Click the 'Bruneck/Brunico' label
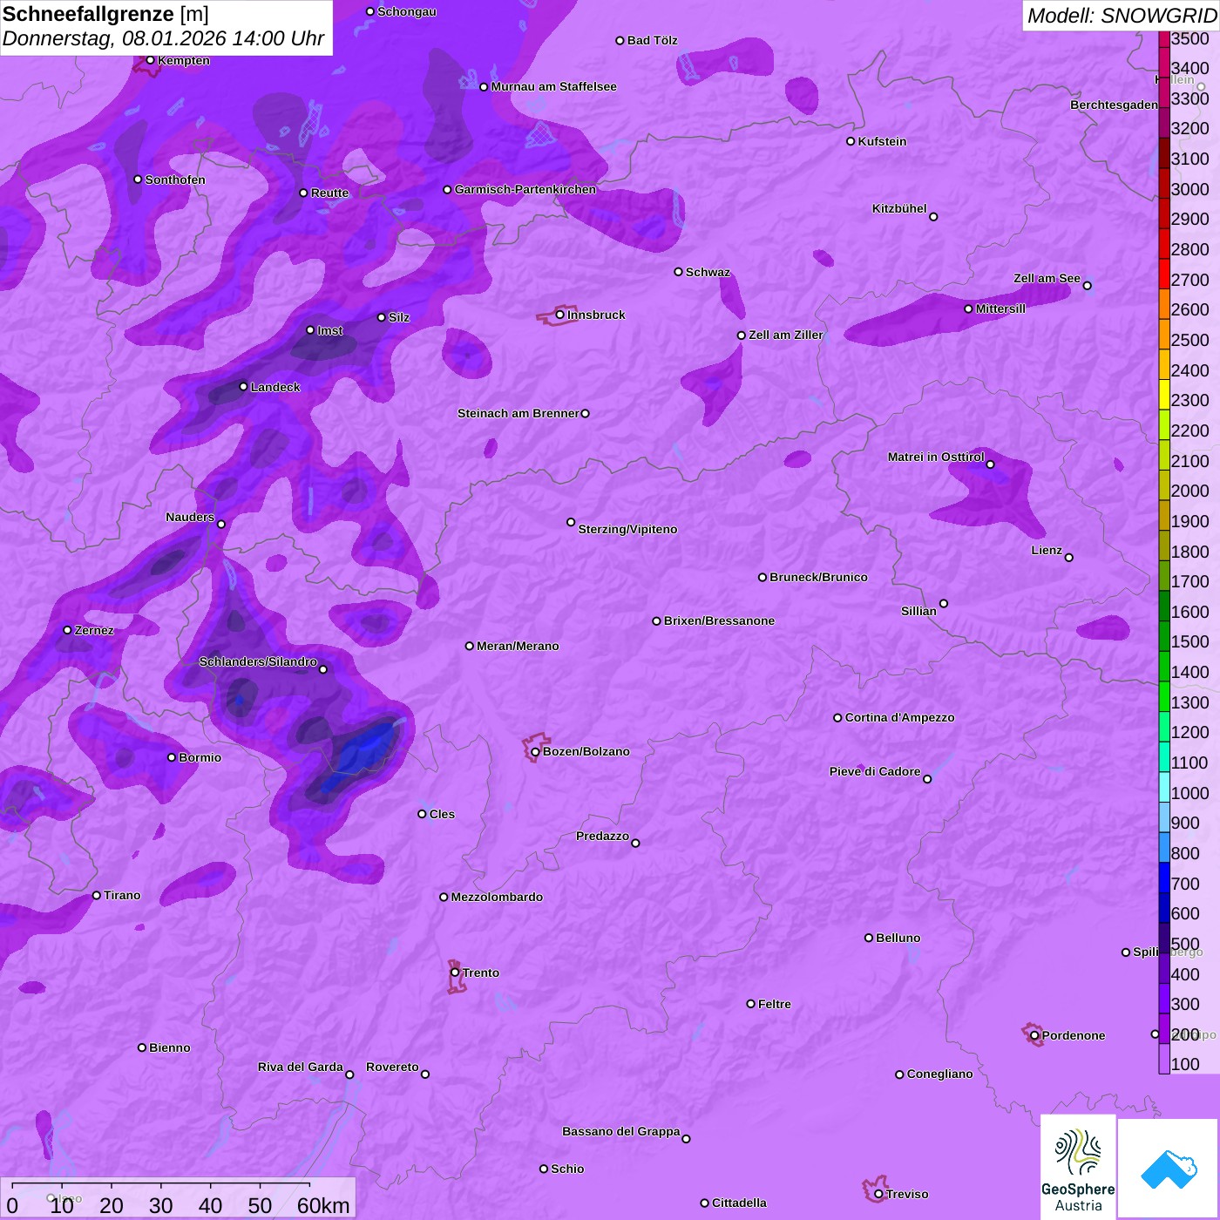 click(818, 577)
